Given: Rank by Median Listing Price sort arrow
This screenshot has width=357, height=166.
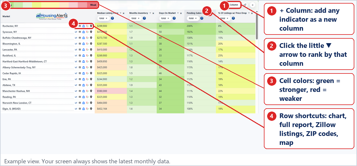Looking at the screenshot, I should pyautogui.click(x=120, y=13).
